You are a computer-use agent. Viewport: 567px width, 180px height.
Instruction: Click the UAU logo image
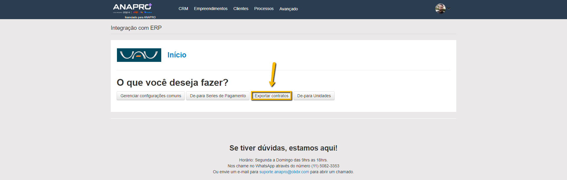(139, 55)
